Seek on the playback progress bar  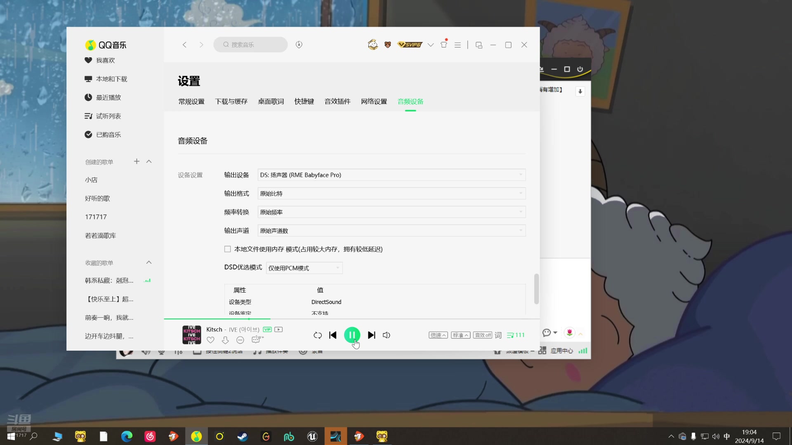(351, 319)
